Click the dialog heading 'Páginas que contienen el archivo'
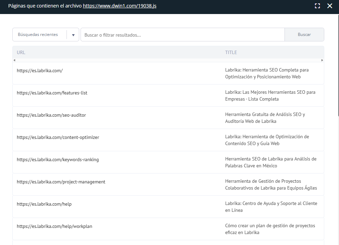 (x=45, y=6)
